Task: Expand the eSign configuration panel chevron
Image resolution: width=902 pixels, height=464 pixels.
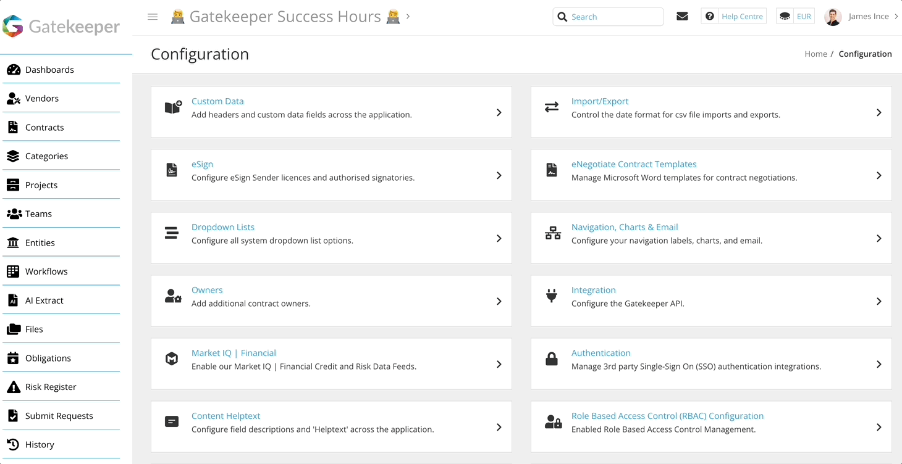Action: pyautogui.click(x=499, y=175)
